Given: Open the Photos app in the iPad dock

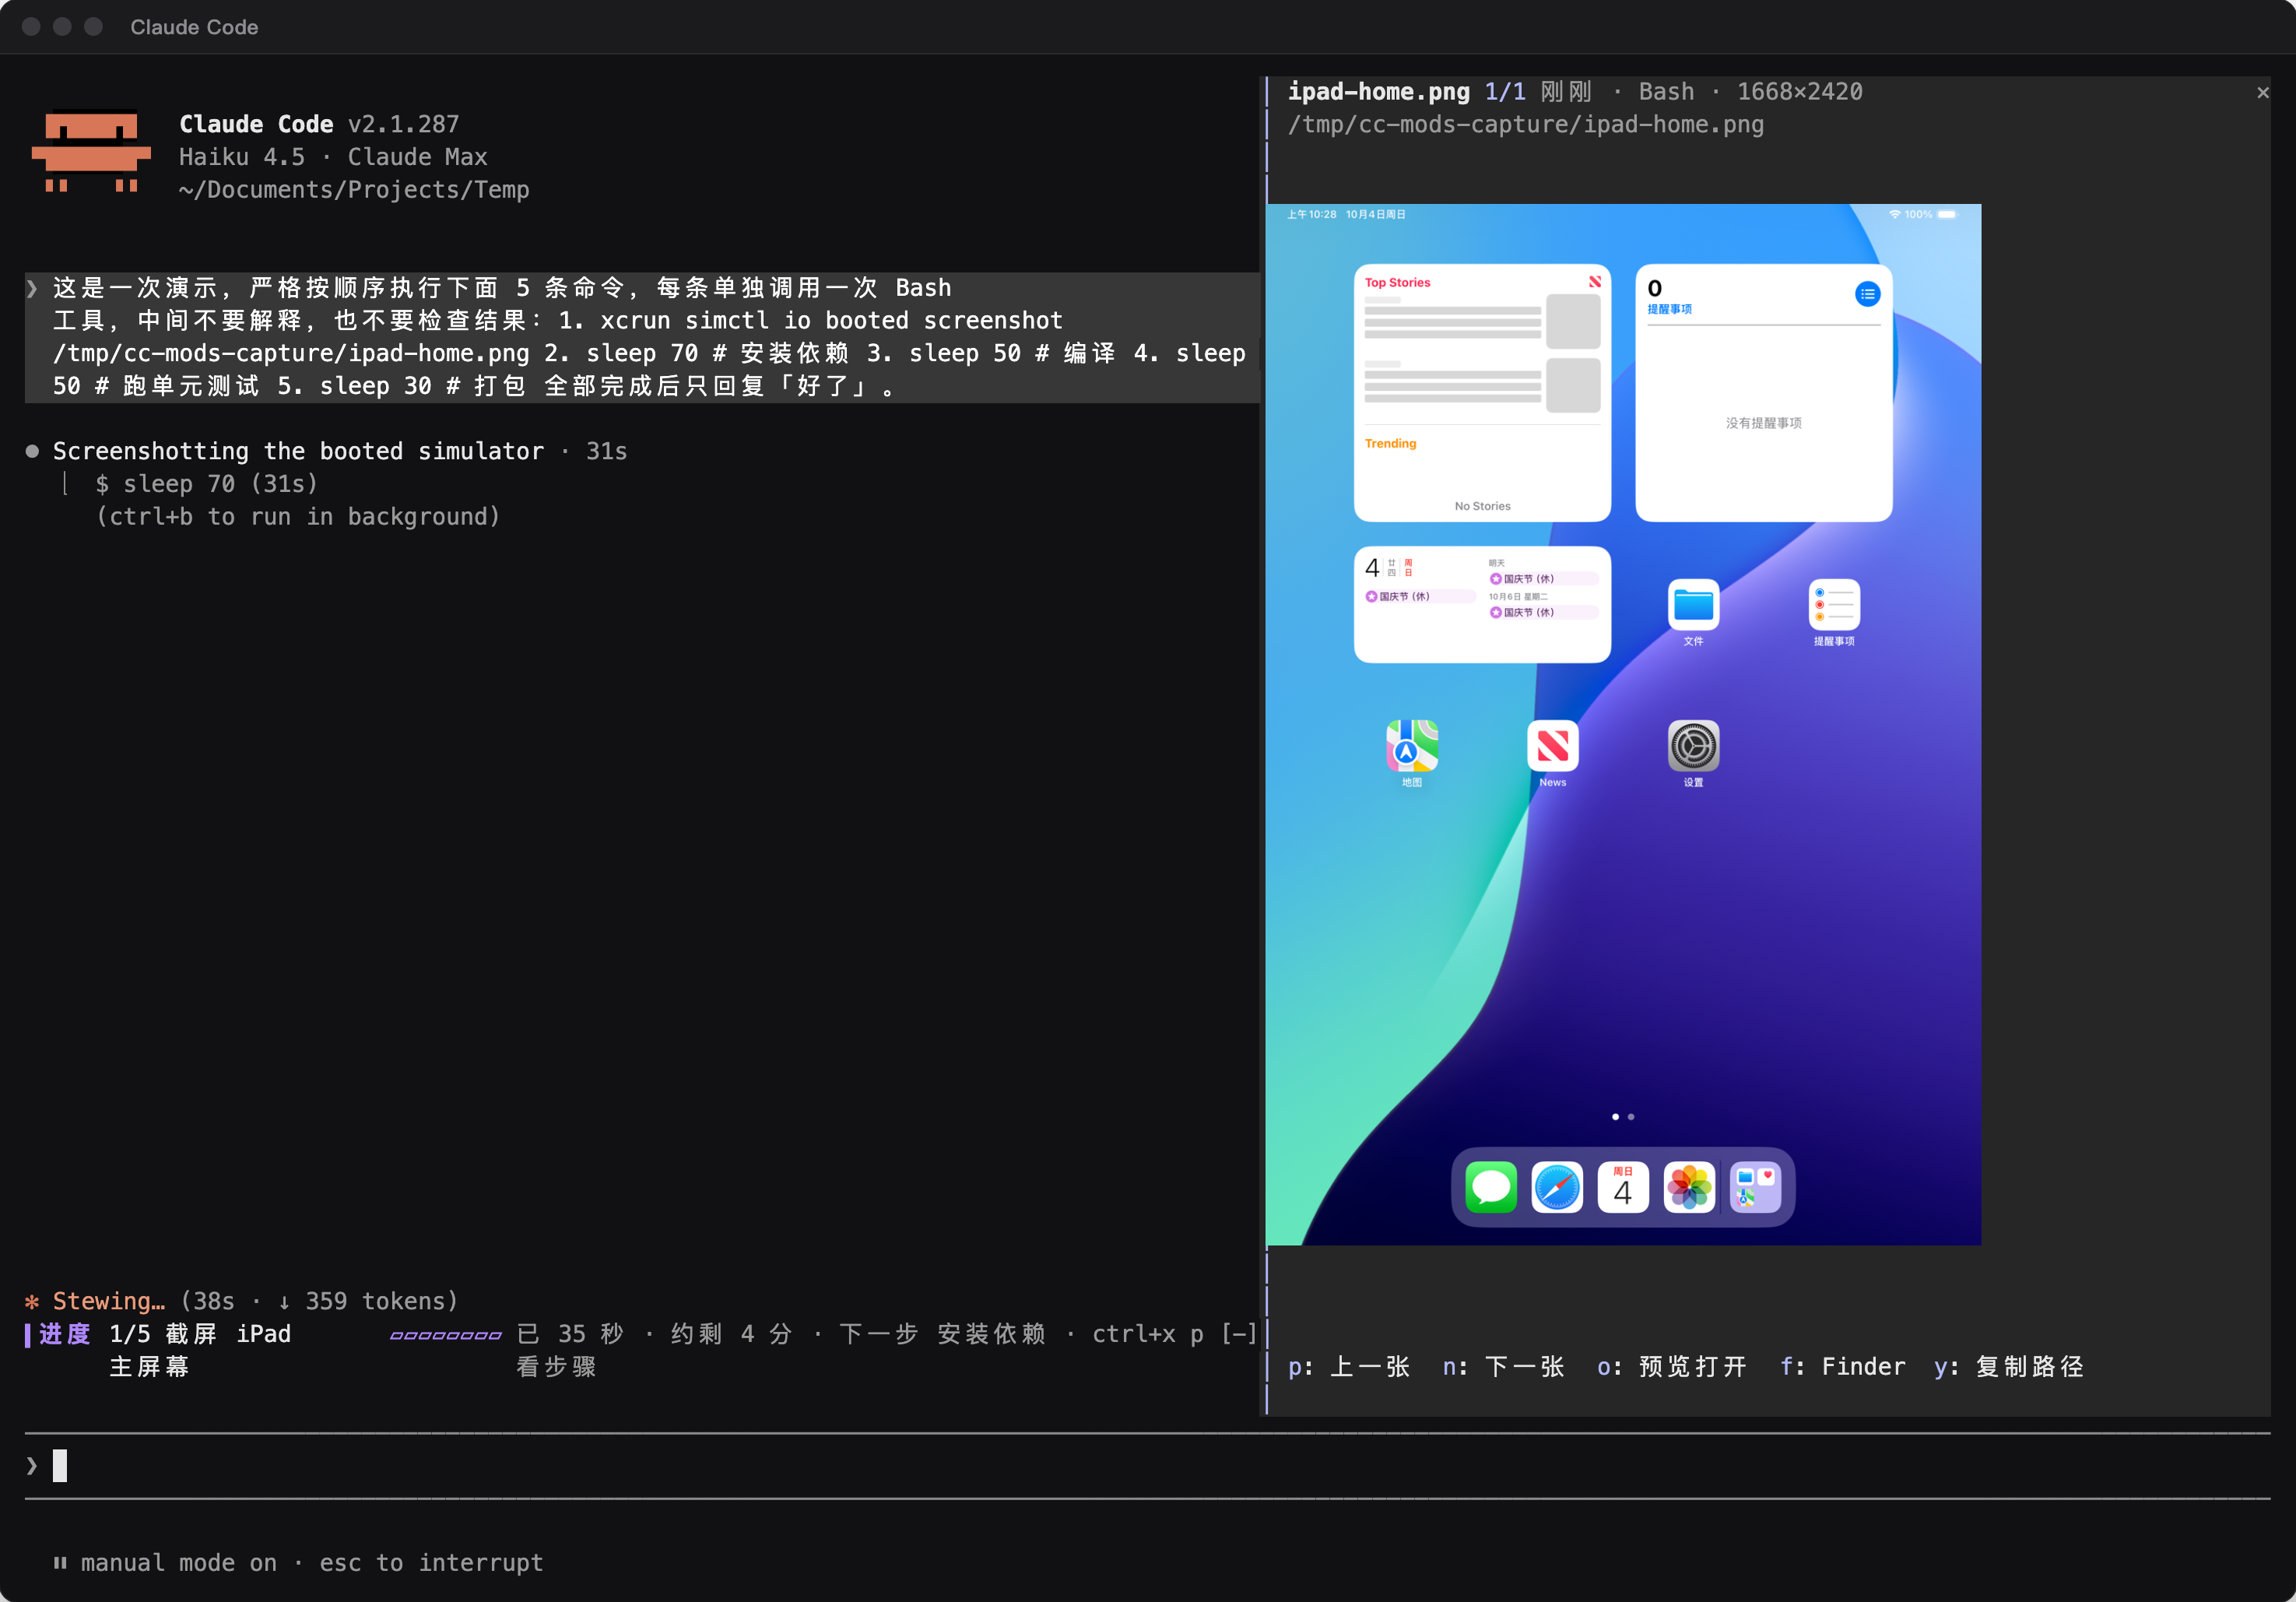Looking at the screenshot, I should click(x=1689, y=1187).
